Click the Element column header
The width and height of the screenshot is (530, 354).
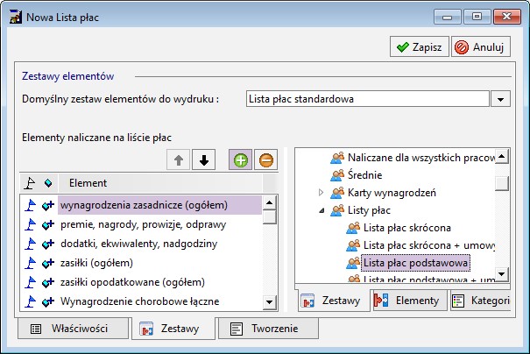(x=88, y=183)
